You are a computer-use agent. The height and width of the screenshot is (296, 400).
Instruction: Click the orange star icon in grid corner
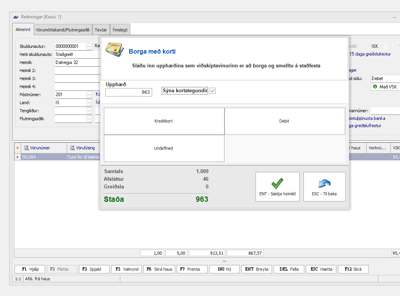(x=17, y=148)
